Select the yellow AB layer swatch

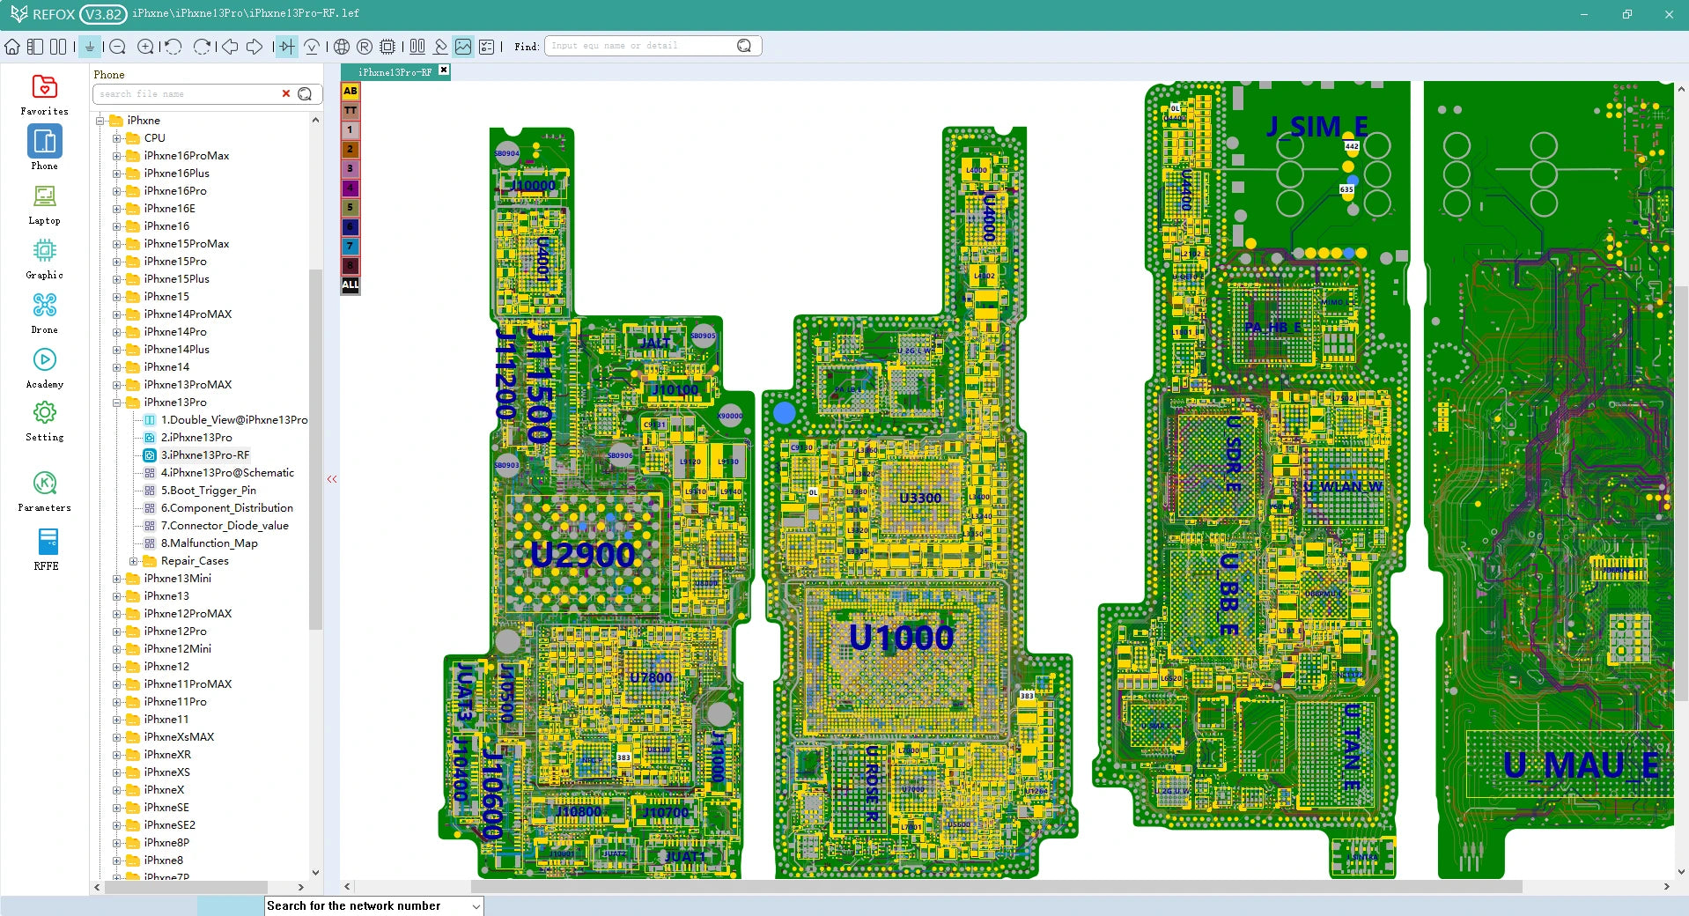pos(350,91)
